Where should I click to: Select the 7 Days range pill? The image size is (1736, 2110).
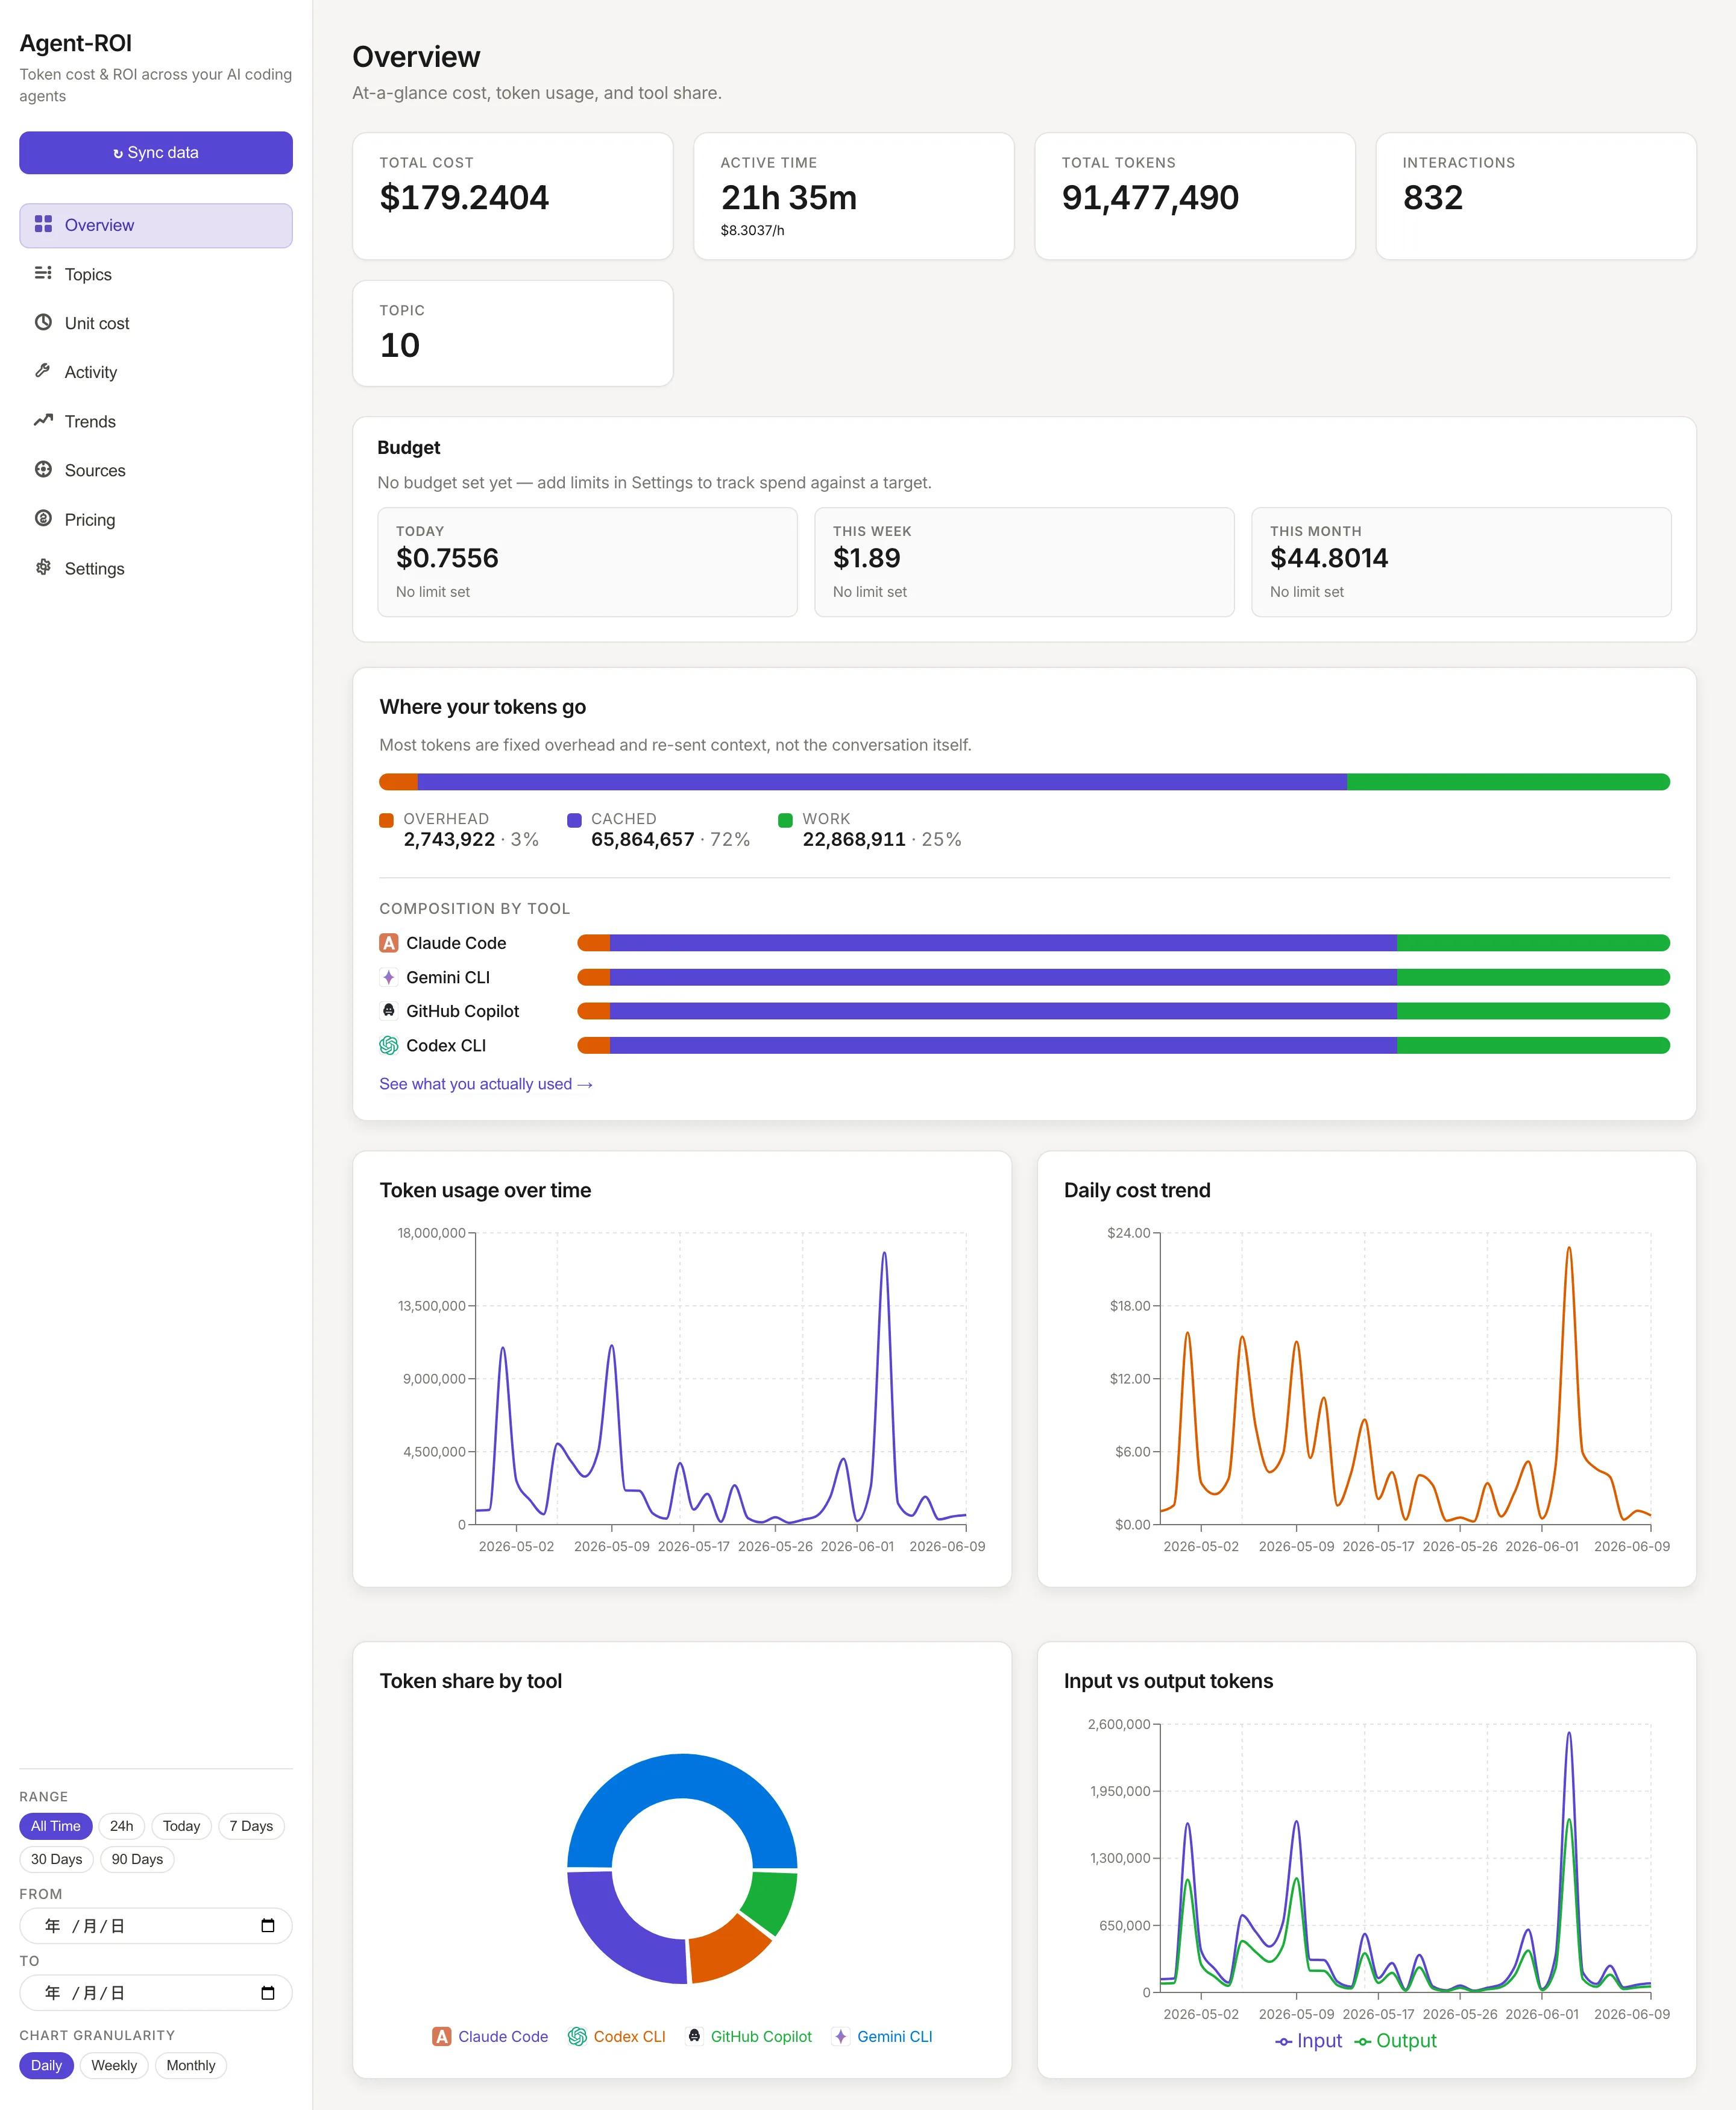(x=251, y=1826)
